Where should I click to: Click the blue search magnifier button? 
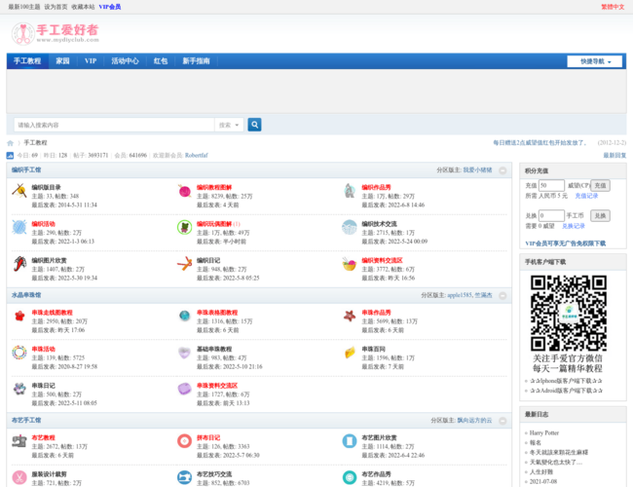coord(254,125)
